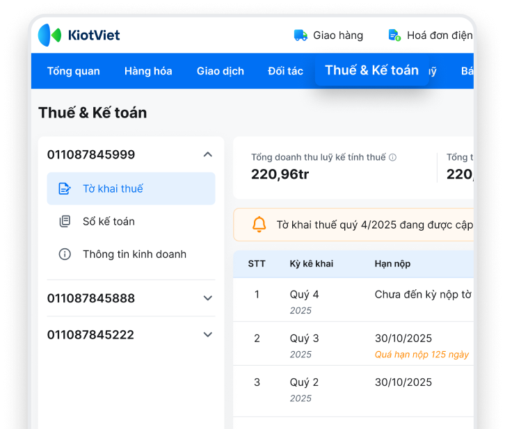Expand the 011087845888 tax code section
Screen dimensions: 505x429
[207, 298]
